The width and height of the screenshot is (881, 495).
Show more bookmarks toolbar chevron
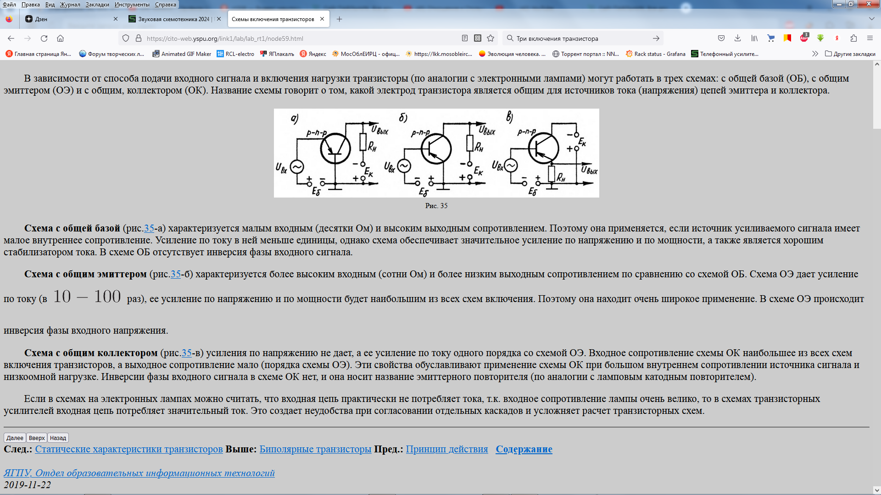click(815, 54)
